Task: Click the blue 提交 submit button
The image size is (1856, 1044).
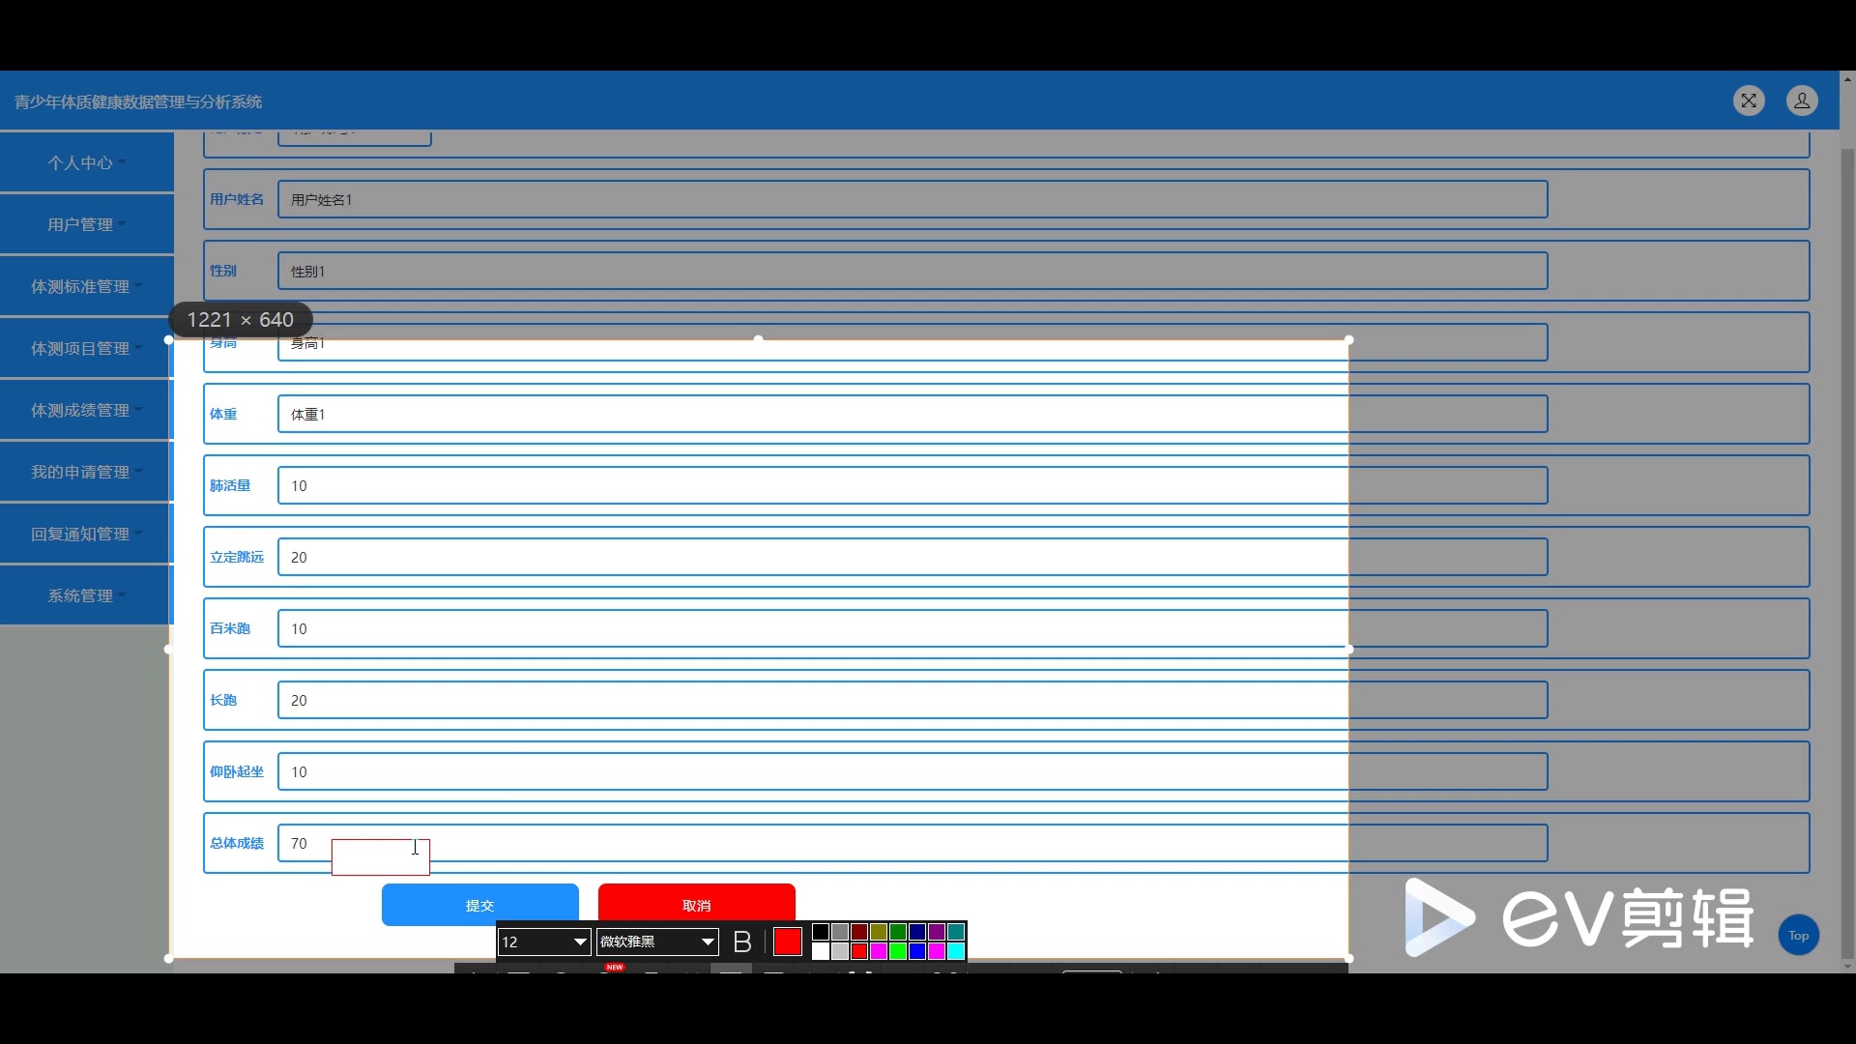Action: pos(480,905)
